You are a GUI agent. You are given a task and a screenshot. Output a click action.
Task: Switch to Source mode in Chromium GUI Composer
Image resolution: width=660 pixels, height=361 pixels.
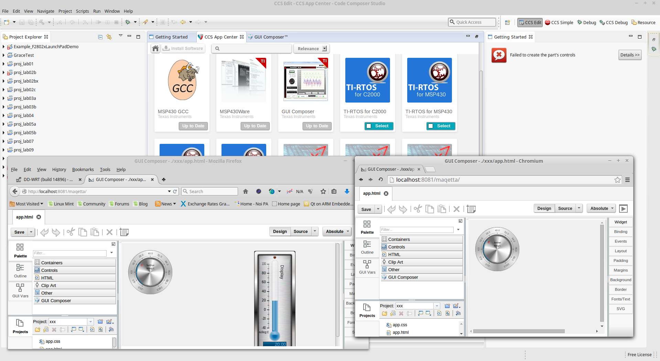tap(565, 209)
